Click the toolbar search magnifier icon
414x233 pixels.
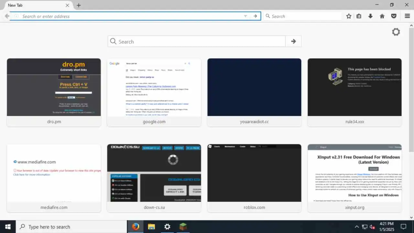coord(267,16)
